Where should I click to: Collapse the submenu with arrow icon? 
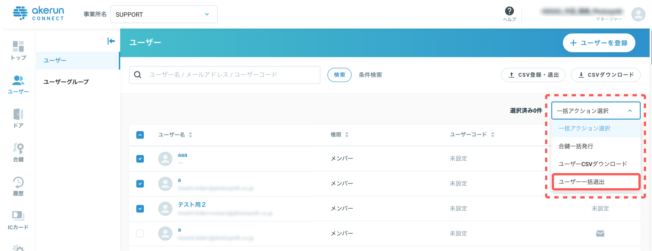point(111,41)
